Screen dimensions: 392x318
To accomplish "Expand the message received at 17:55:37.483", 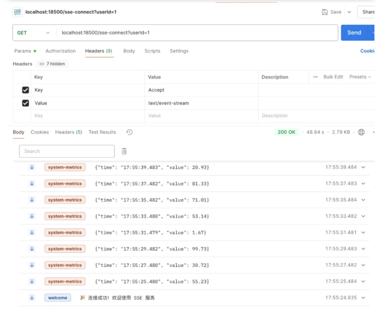I will (x=363, y=184).
